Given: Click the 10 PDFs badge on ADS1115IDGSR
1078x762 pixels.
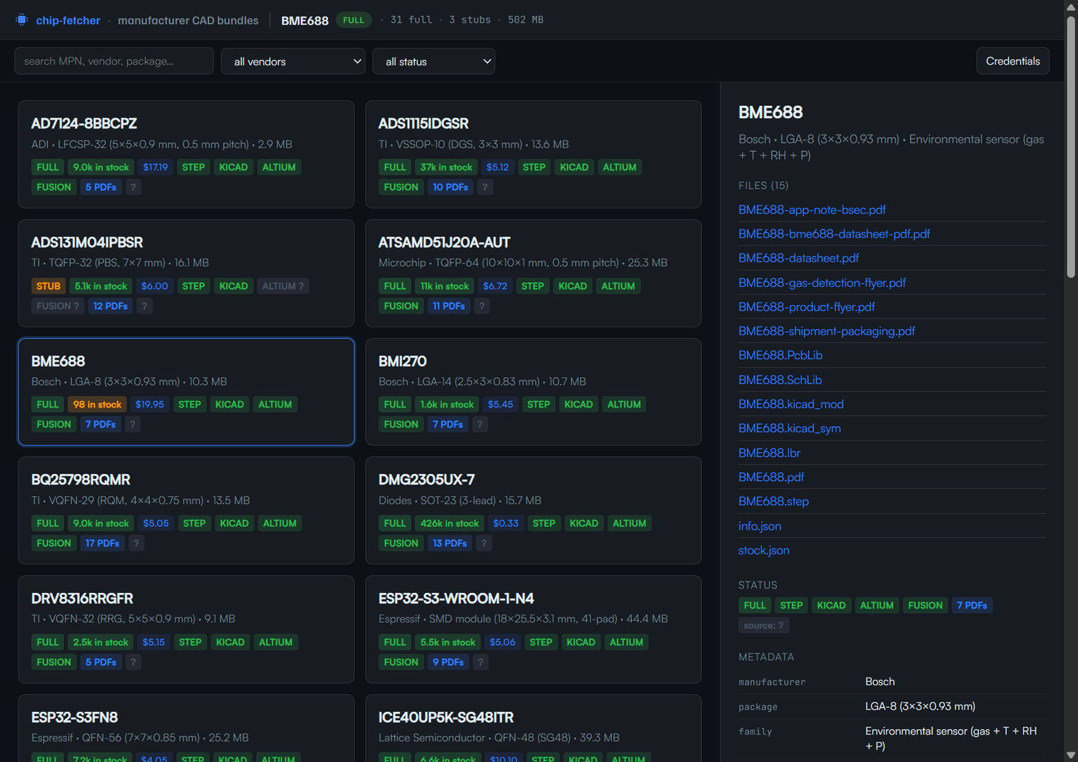Looking at the screenshot, I should click(450, 187).
